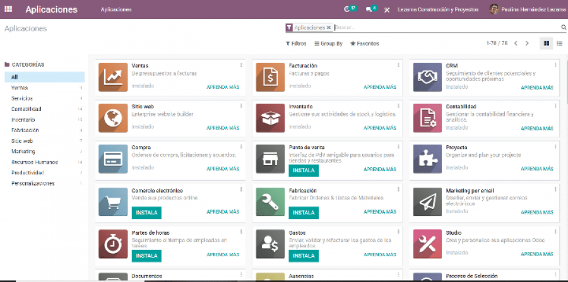Viewport: 568px width, 282px height.
Task: Click Aprenda más link for Facturación
Action: (x=380, y=87)
